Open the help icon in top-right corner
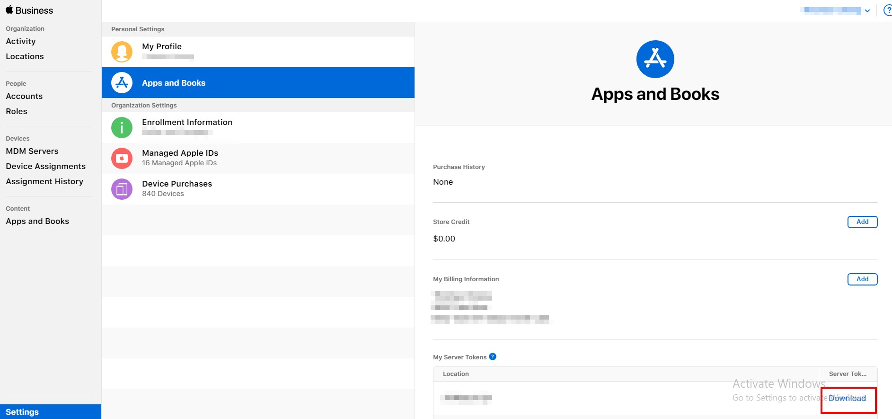The height and width of the screenshot is (419, 892). point(888,10)
